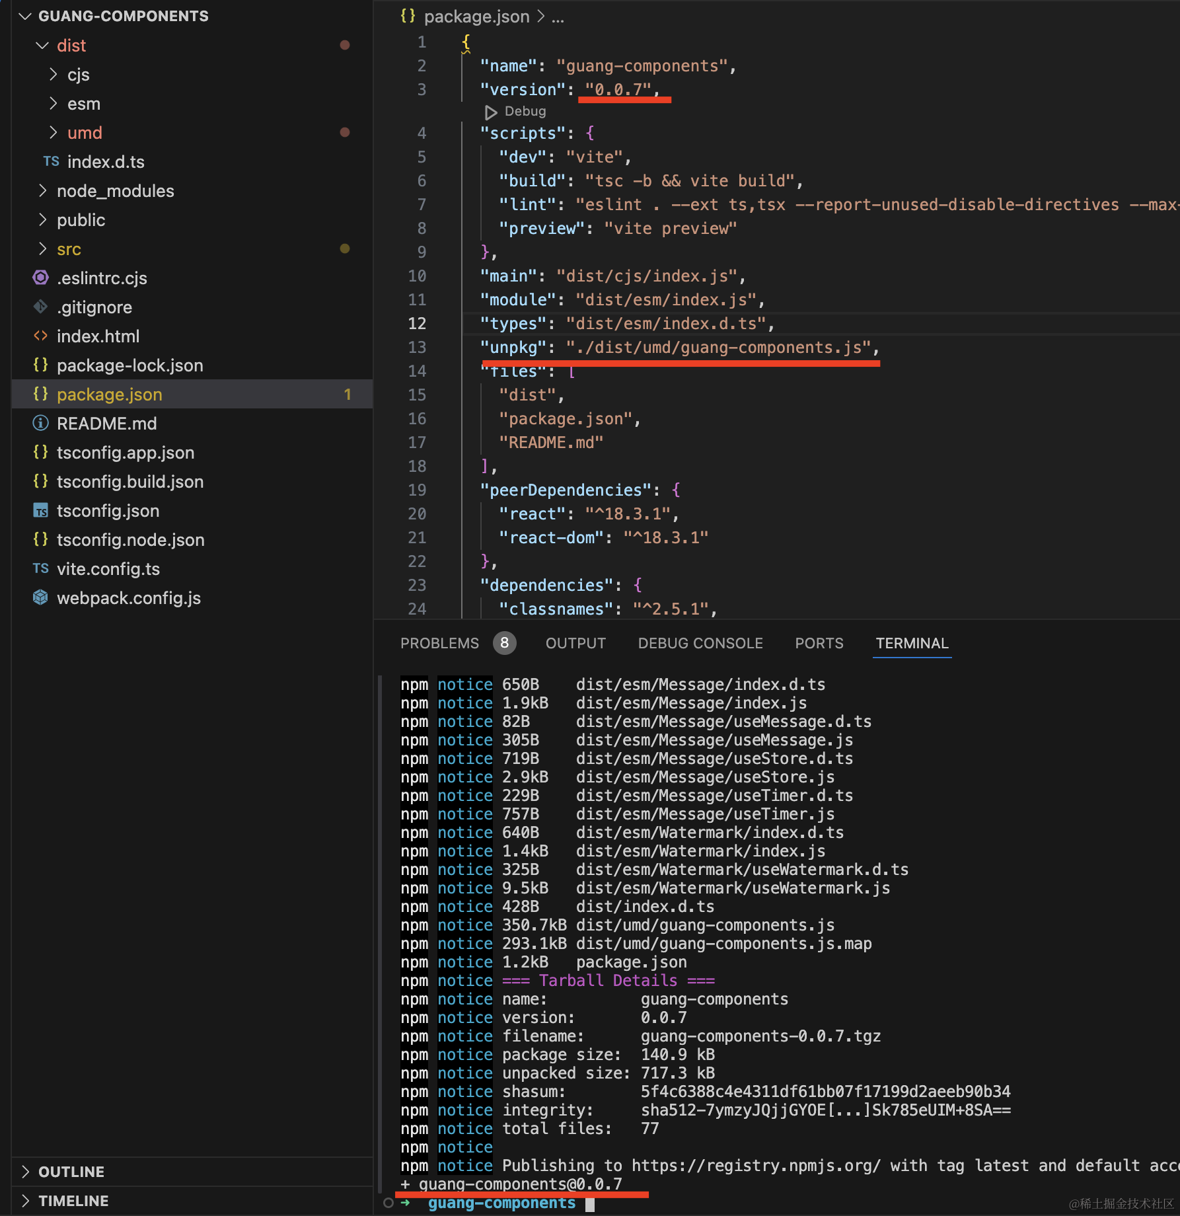Image resolution: width=1180 pixels, height=1216 pixels.
Task: Click the vite.config.ts TS icon
Action: coord(40,568)
